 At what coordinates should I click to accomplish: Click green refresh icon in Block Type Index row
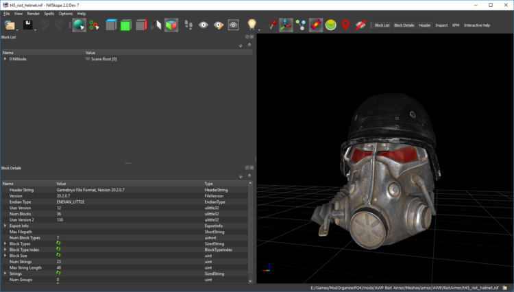coord(58,249)
